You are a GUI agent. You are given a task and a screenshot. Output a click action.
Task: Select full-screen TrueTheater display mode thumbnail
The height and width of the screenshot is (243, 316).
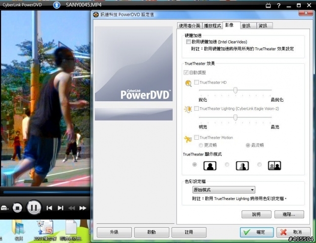[210, 166]
